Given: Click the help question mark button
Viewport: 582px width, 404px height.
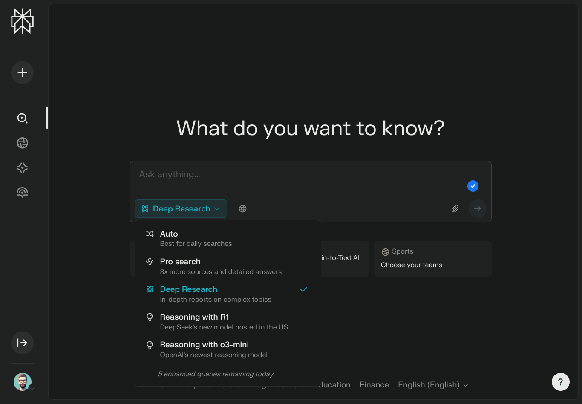Looking at the screenshot, I should click(561, 382).
